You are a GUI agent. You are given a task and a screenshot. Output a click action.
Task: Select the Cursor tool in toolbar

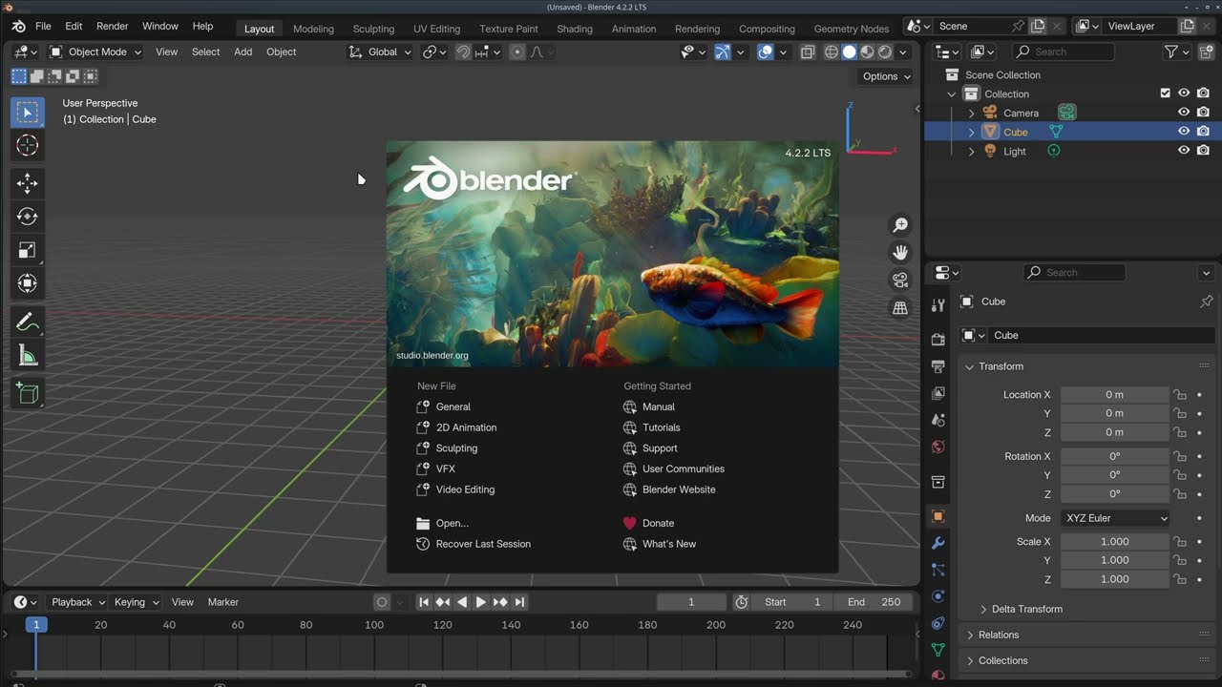[28, 145]
